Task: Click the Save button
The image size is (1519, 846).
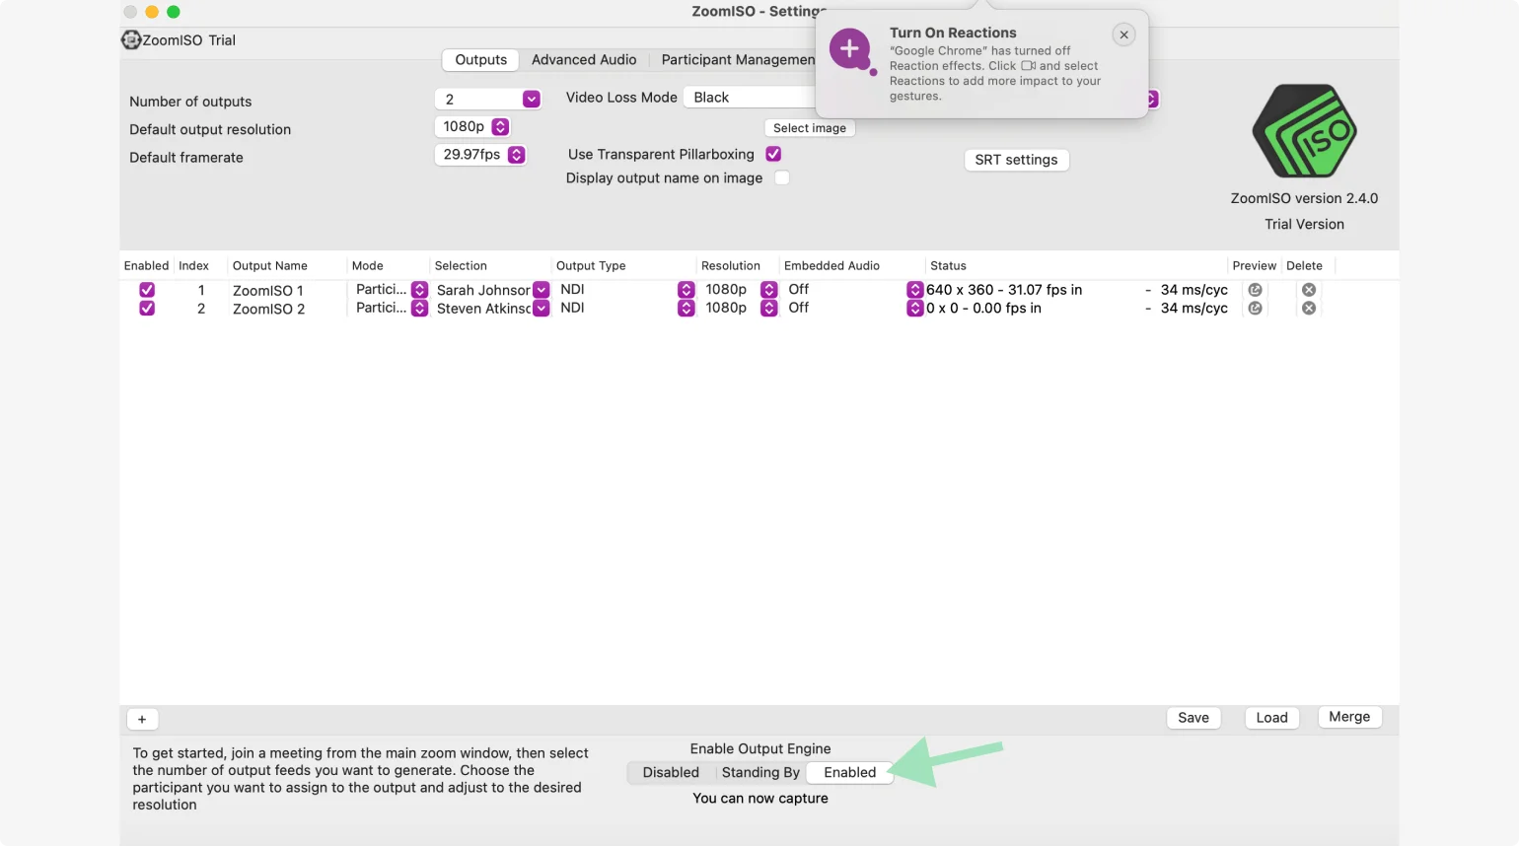Action: [1193, 718]
